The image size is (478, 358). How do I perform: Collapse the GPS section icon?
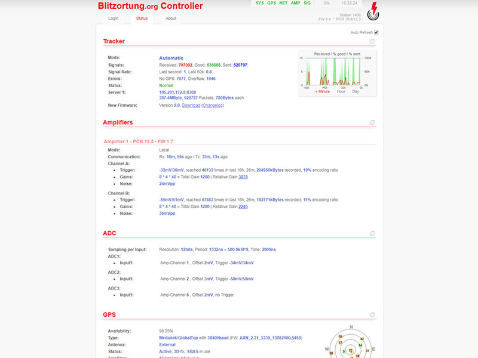372,315
